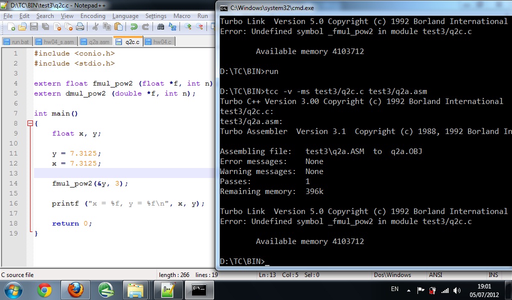Collapse the main function fold marker
512x300 pixels.
pos(30,123)
